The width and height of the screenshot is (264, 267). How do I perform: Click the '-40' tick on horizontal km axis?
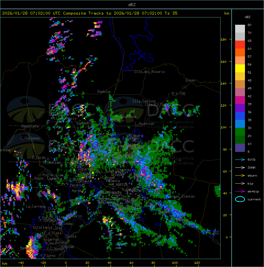21,263
